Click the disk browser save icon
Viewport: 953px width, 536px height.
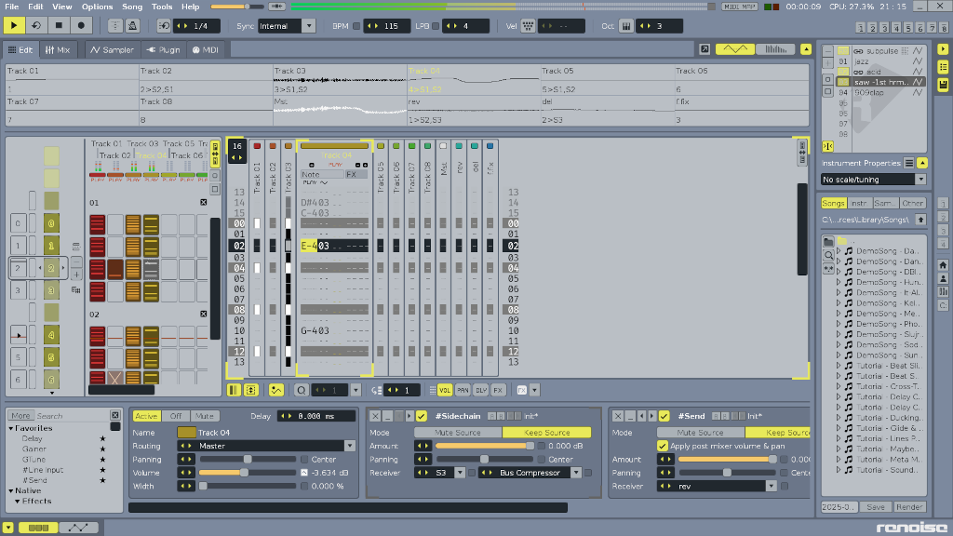click(943, 85)
